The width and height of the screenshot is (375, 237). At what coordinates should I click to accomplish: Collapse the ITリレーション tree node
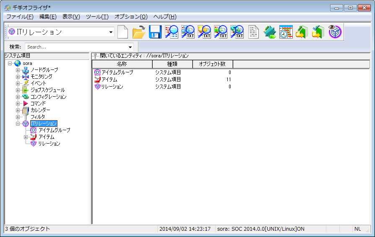[18, 124]
